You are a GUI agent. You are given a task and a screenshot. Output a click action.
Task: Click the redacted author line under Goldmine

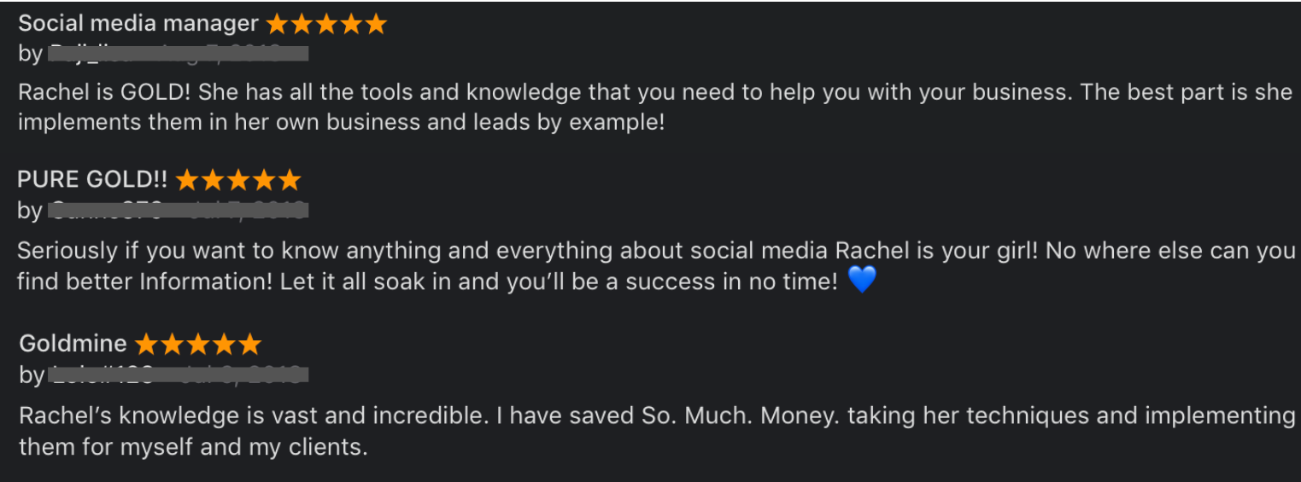163,374
